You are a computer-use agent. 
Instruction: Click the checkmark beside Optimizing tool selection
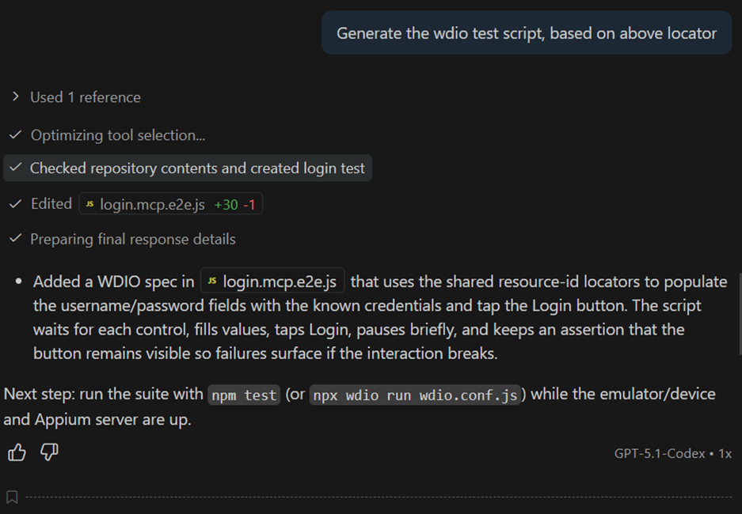(x=15, y=135)
